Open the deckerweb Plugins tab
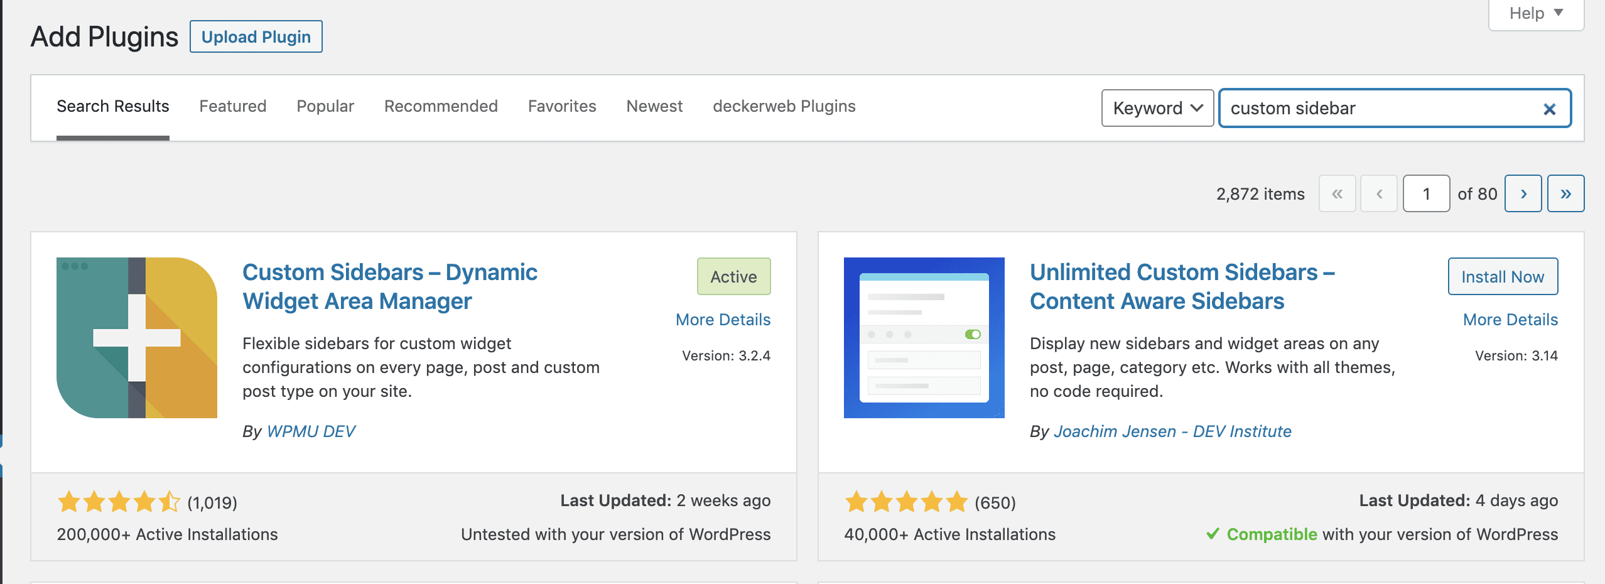 tap(784, 106)
